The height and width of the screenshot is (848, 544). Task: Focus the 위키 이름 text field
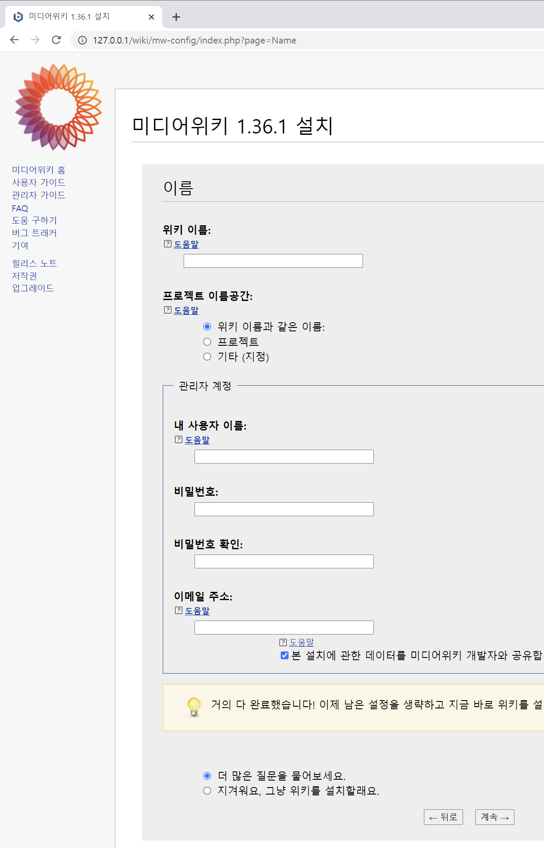click(x=273, y=261)
